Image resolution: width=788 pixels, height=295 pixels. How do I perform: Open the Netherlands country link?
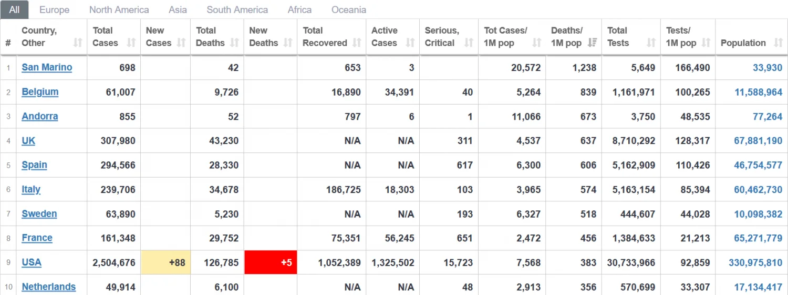[48, 287]
